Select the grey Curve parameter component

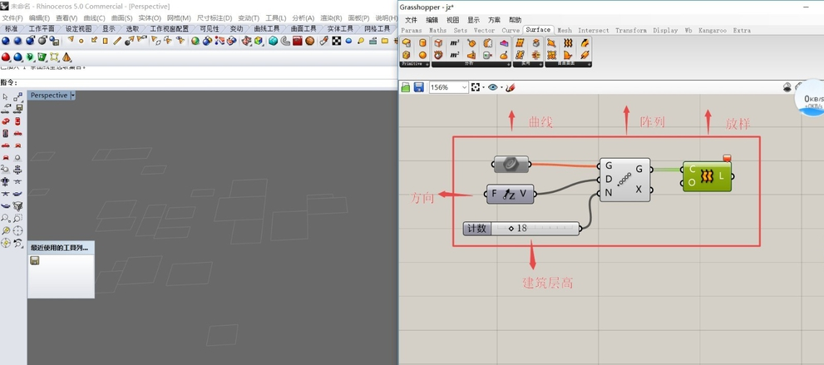tap(511, 165)
